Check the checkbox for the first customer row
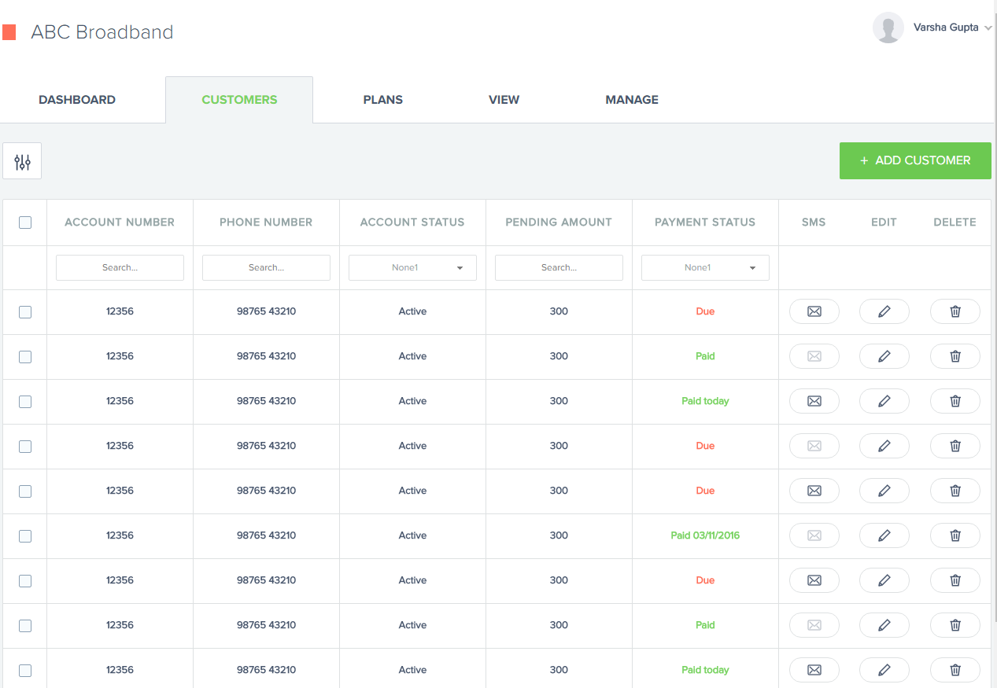997x688 pixels. coord(25,312)
